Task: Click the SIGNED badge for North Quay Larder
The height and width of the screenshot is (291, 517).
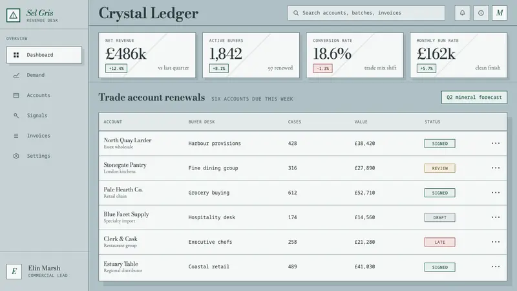Action: pyautogui.click(x=440, y=144)
